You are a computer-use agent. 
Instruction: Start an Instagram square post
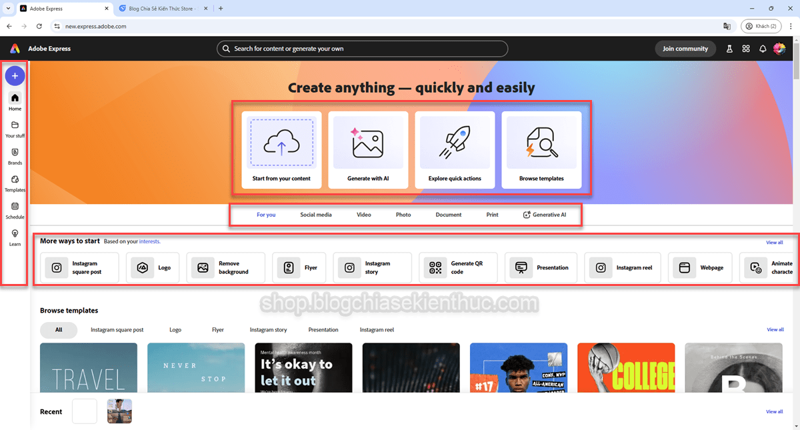pyautogui.click(x=79, y=267)
